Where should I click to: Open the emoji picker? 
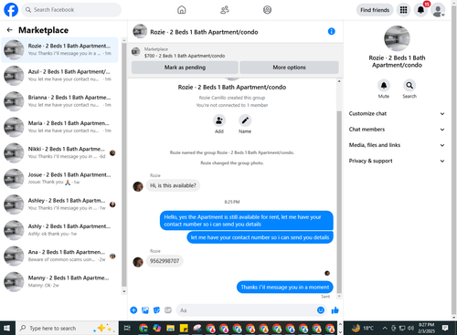pos(321,310)
